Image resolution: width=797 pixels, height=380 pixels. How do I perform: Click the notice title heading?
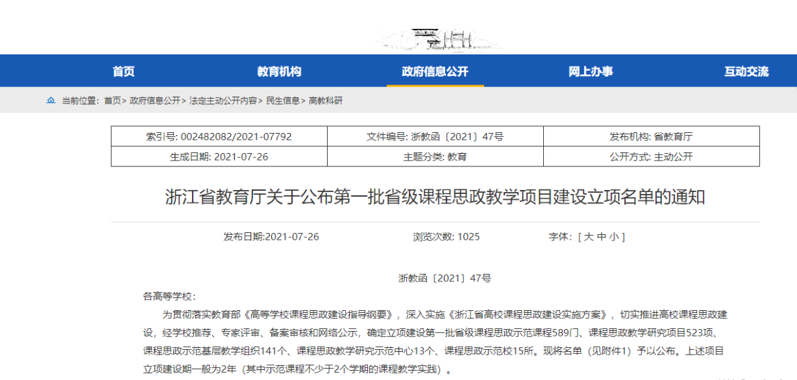coord(435,197)
